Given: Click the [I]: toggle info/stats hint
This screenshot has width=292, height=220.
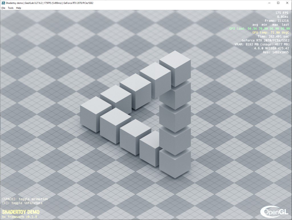Looking at the screenshot, I should pos(22,203).
